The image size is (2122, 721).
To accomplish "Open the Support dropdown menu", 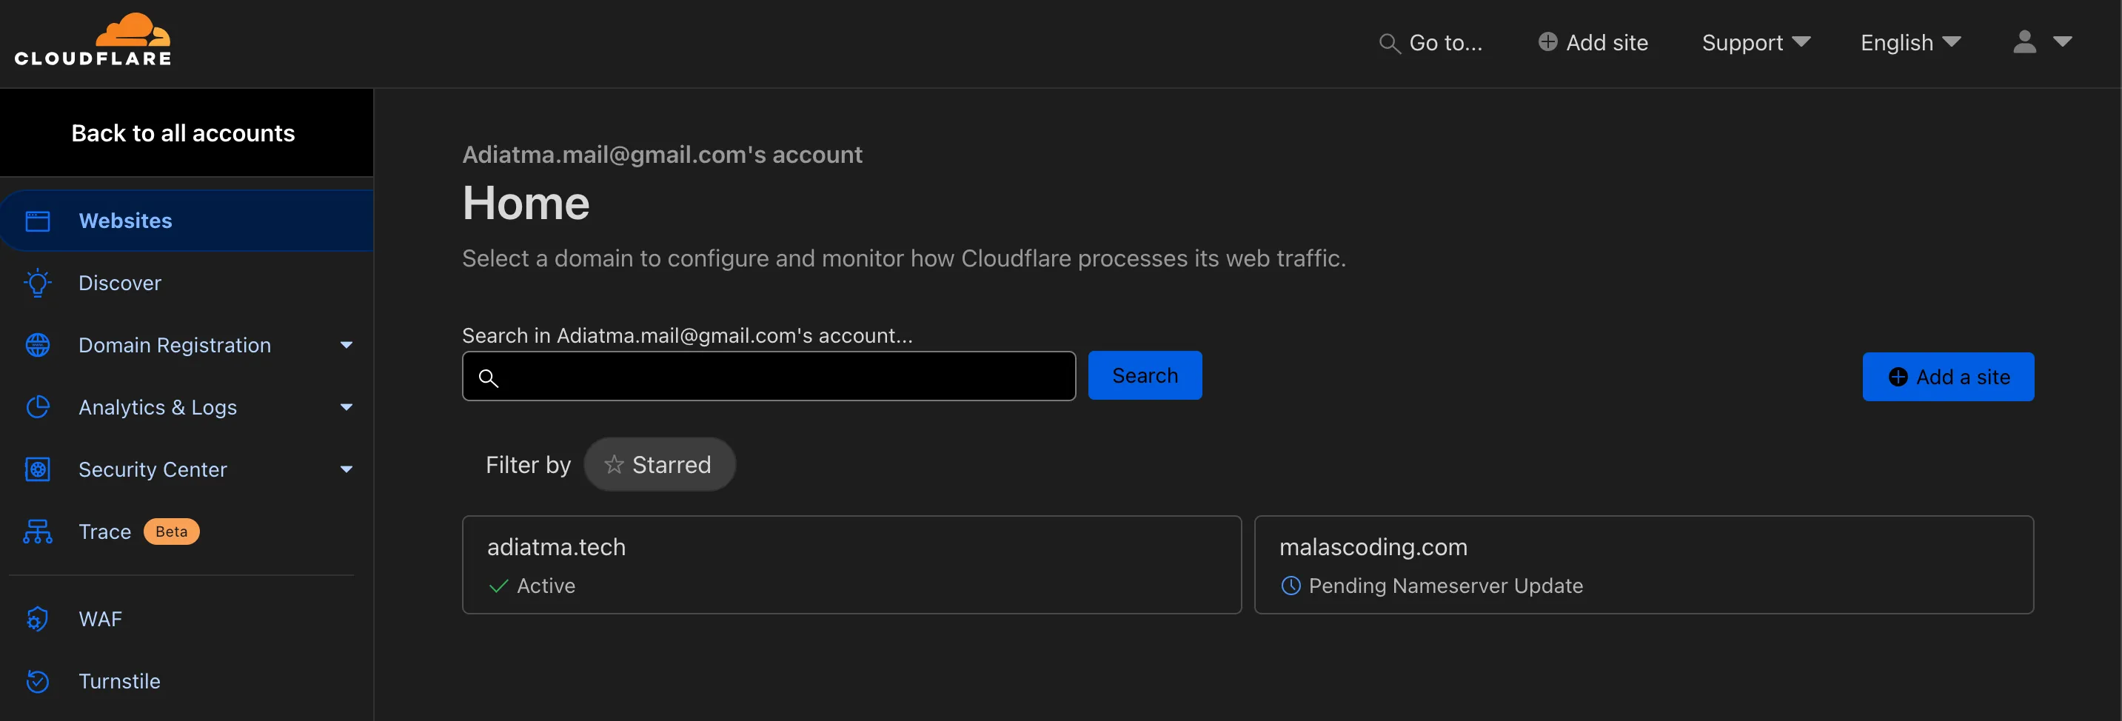I will tap(1755, 43).
